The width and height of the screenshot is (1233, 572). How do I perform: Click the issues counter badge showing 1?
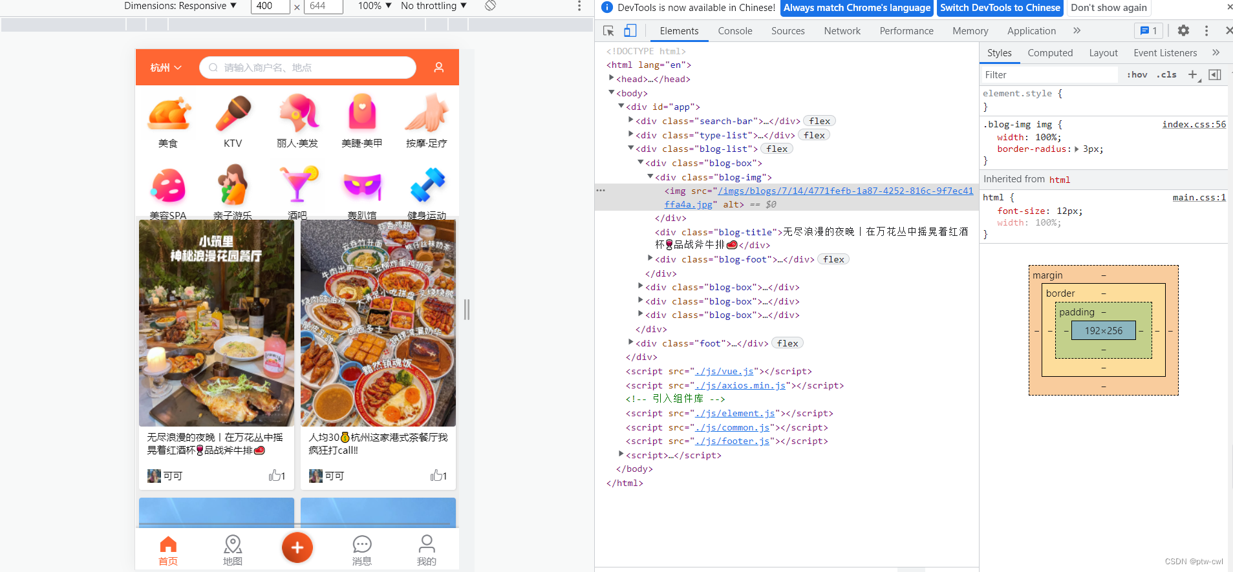pyautogui.click(x=1149, y=30)
